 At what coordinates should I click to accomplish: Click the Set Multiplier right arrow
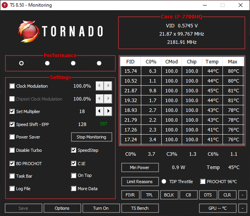[x=108, y=111]
